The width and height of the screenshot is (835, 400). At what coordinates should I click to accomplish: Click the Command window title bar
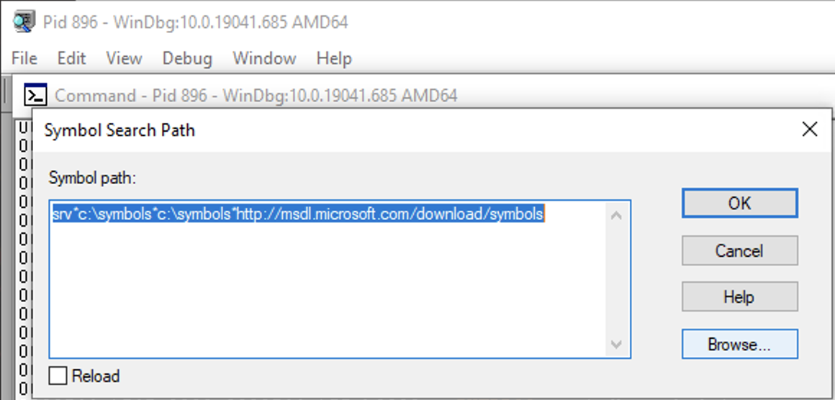(256, 96)
